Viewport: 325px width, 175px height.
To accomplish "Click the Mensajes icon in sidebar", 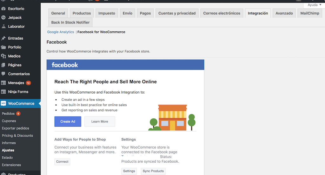I will (3, 83).
